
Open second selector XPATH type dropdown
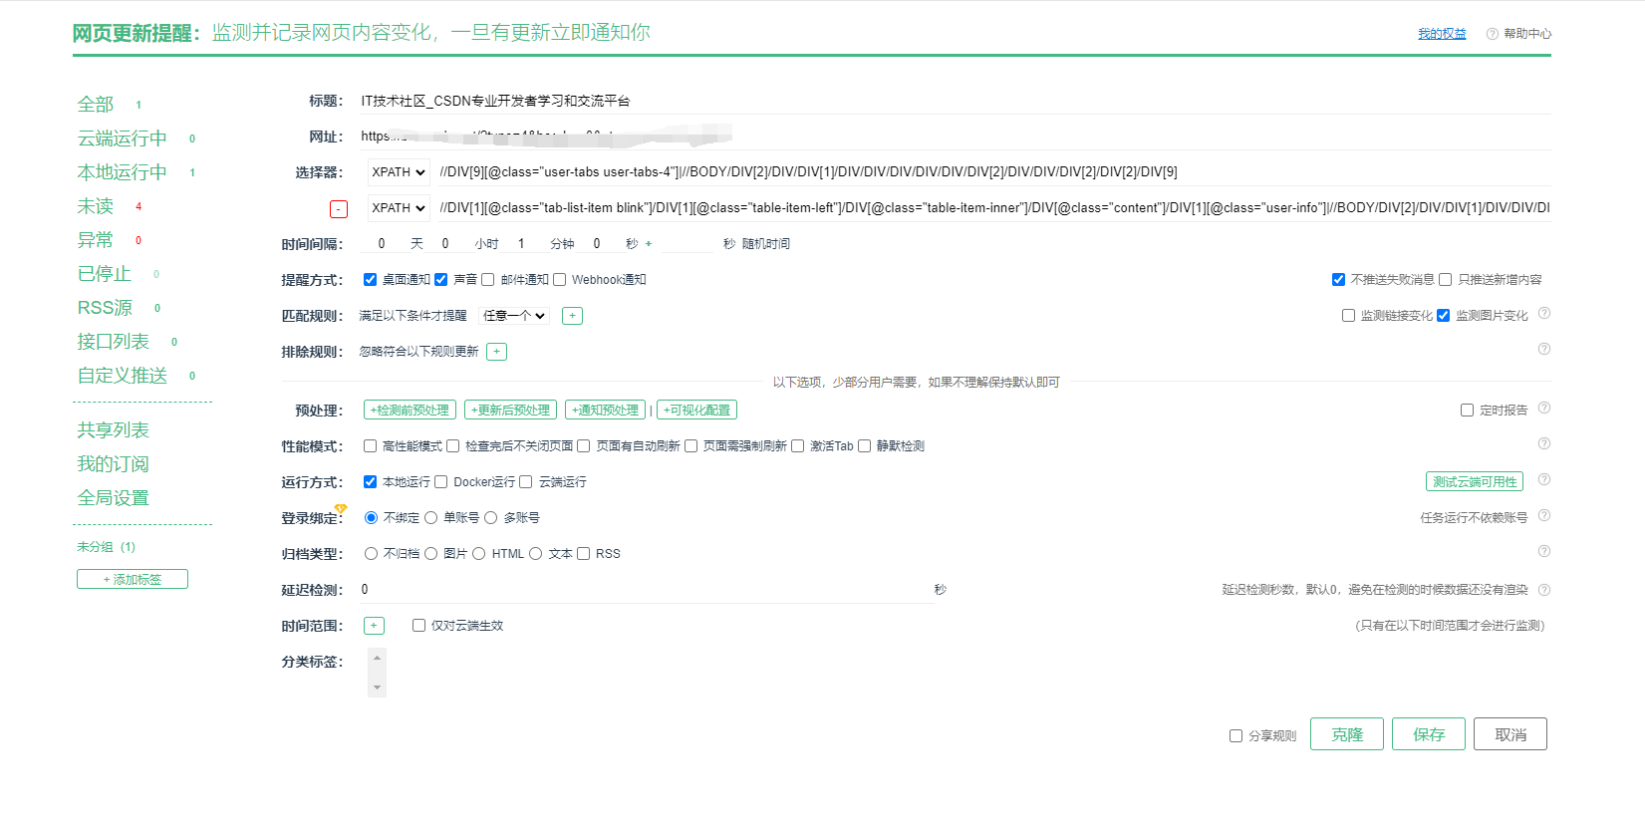pos(399,208)
